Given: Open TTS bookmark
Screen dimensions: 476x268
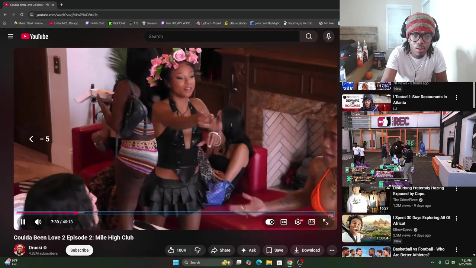Looking at the screenshot, I should coord(134,23).
